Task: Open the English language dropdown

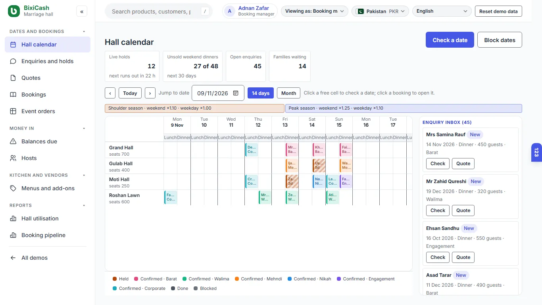Action: tap(442, 11)
